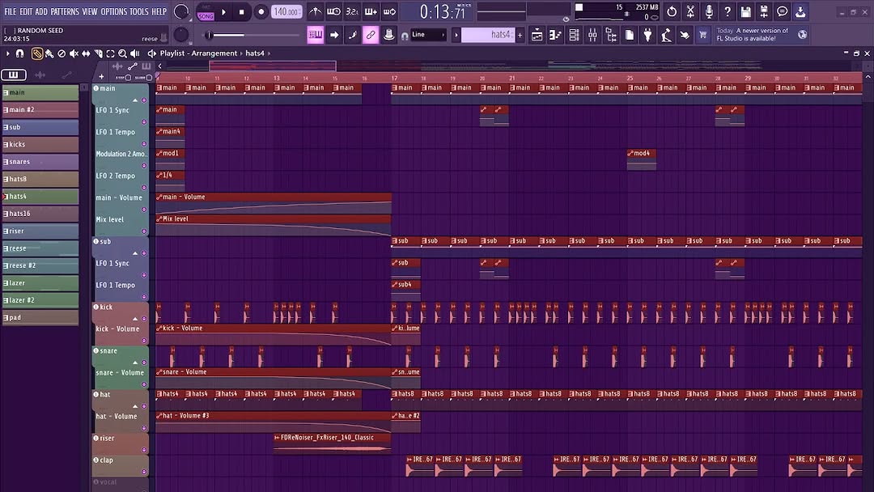This screenshot has height=492, width=874.
Task: Click the Record button
Action: pos(261,11)
